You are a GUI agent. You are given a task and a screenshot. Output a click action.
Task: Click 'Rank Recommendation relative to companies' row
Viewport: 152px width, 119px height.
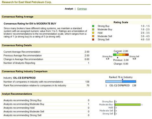(47, 86)
